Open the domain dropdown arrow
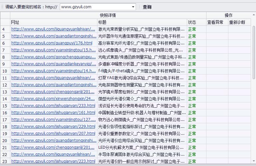The image size is (256, 166). click(133, 7)
